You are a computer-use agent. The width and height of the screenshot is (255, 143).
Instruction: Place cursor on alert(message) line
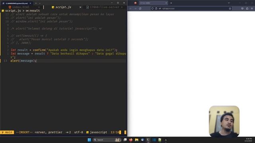pos(24,61)
